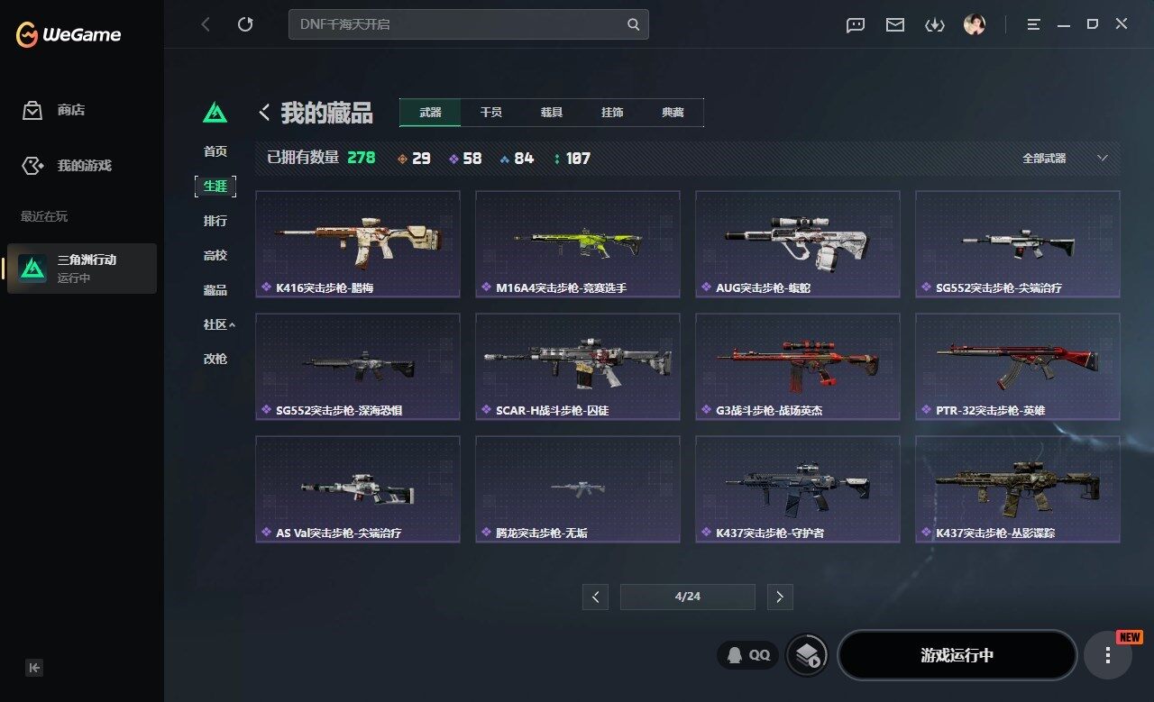Open the mail envelope icon
1154x702 pixels.
[x=895, y=25]
